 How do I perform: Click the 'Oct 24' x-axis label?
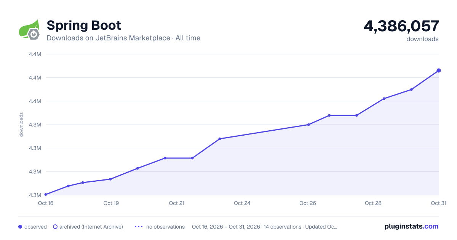pyautogui.click(x=242, y=203)
